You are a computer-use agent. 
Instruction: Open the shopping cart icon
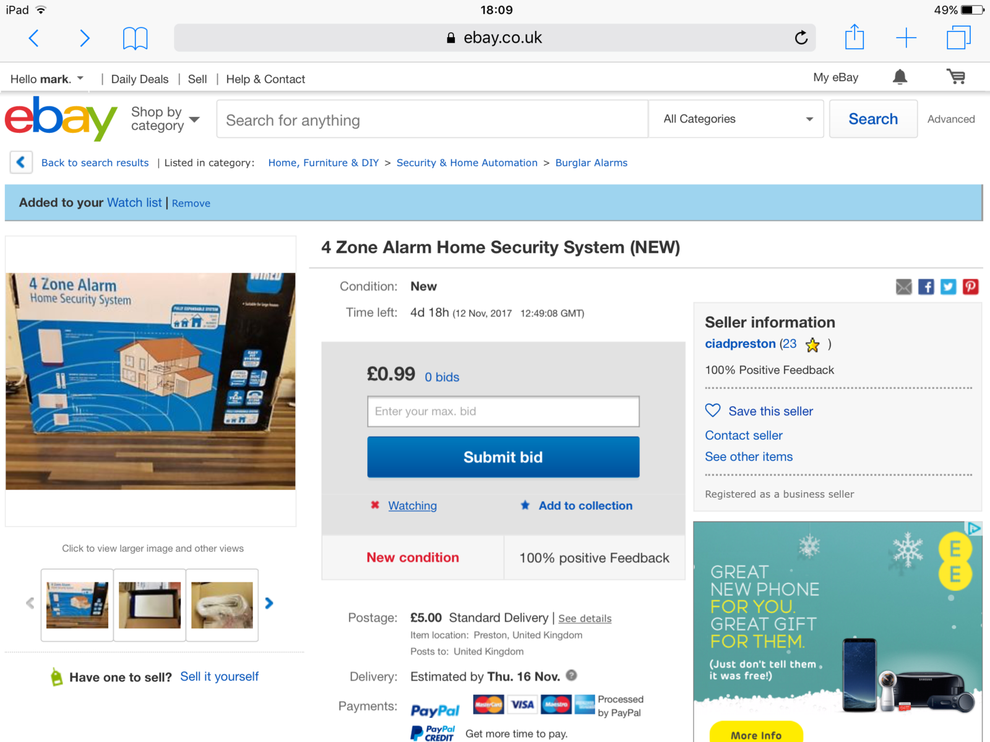(x=956, y=77)
